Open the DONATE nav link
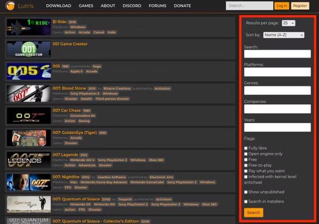Viewport: 319px width, 224px height. pos(182,6)
